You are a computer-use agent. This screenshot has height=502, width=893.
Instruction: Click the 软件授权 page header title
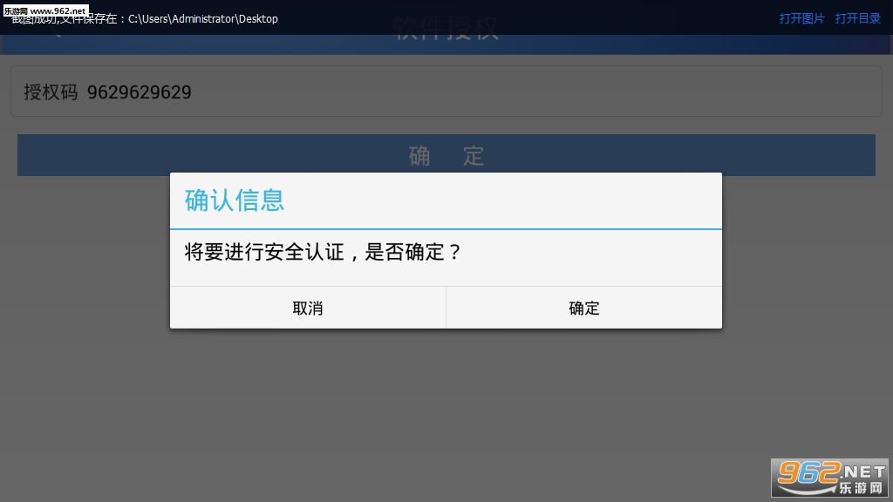click(x=446, y=31)
